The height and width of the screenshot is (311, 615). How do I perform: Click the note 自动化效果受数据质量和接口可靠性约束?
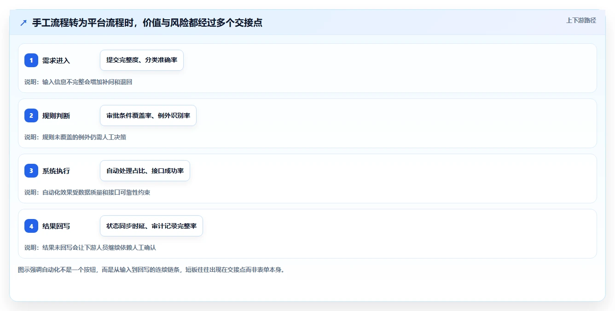point(87,192)
